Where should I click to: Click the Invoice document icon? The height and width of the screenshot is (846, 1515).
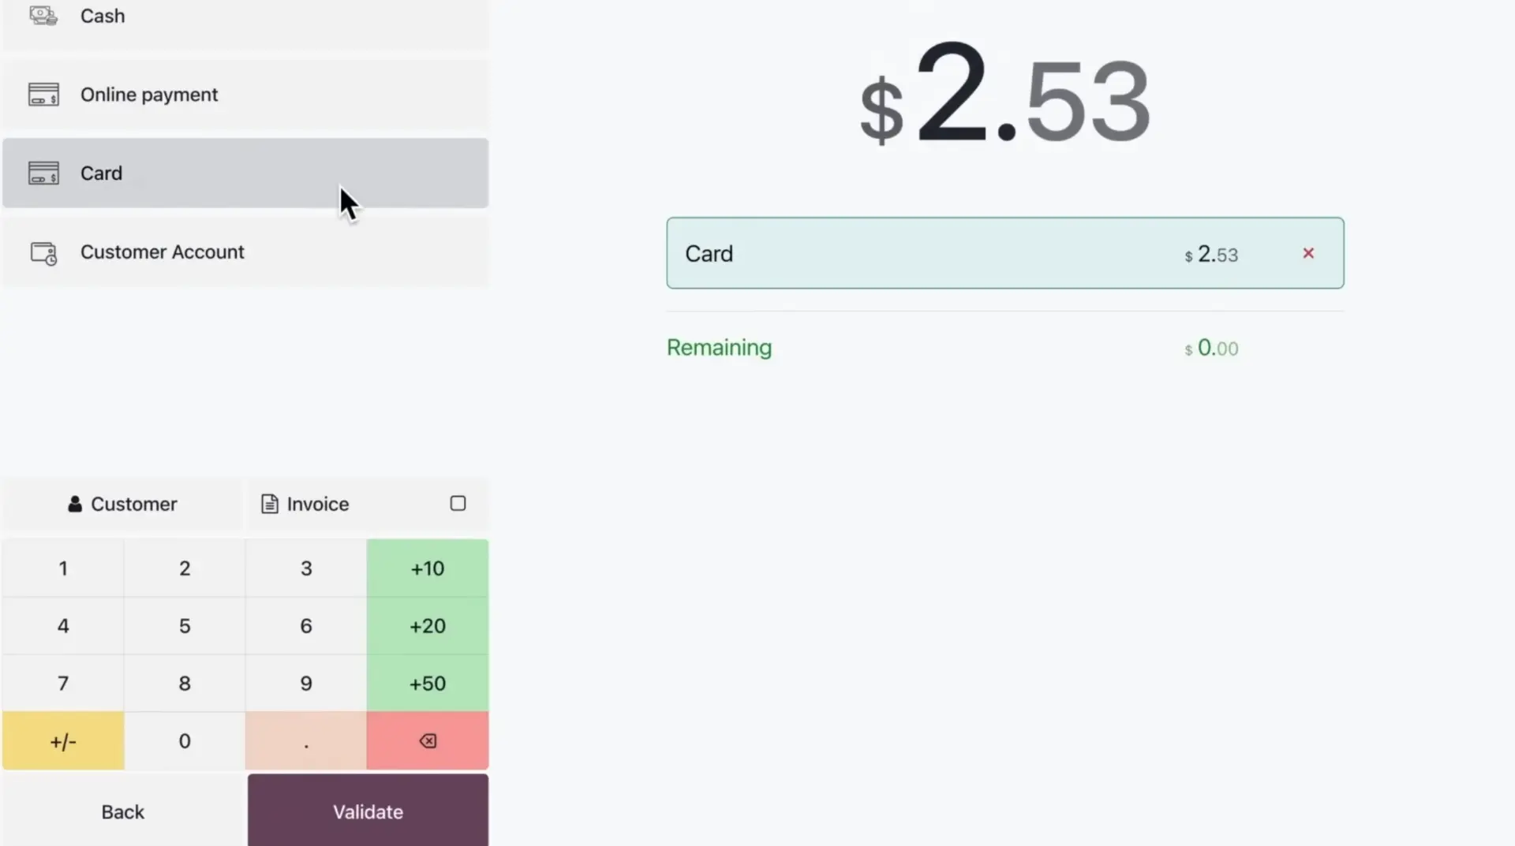(x=269, y=504)
